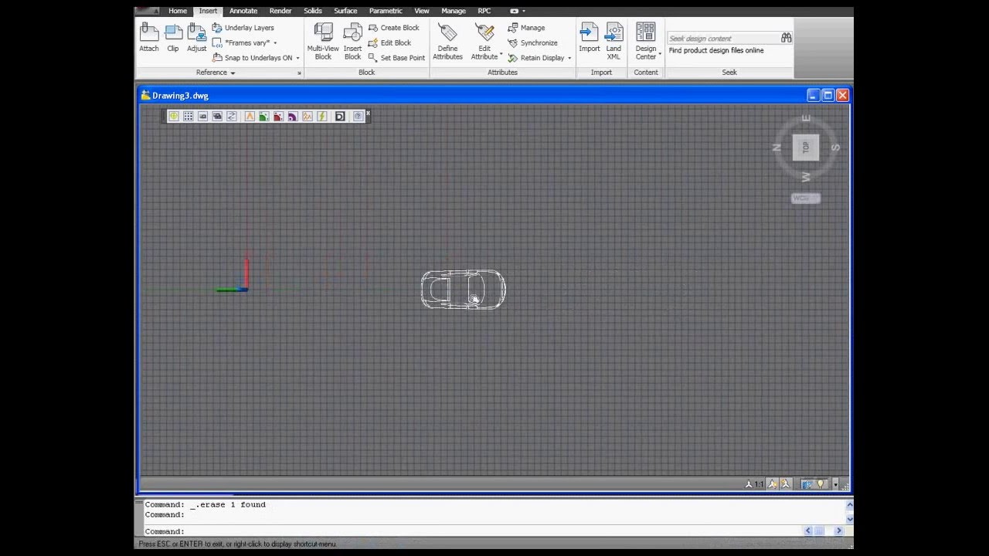Click the lightning bolt icon in floating toolbar
Image resolution: width=989 pixels, height=556 pixels.
point(321,116)
